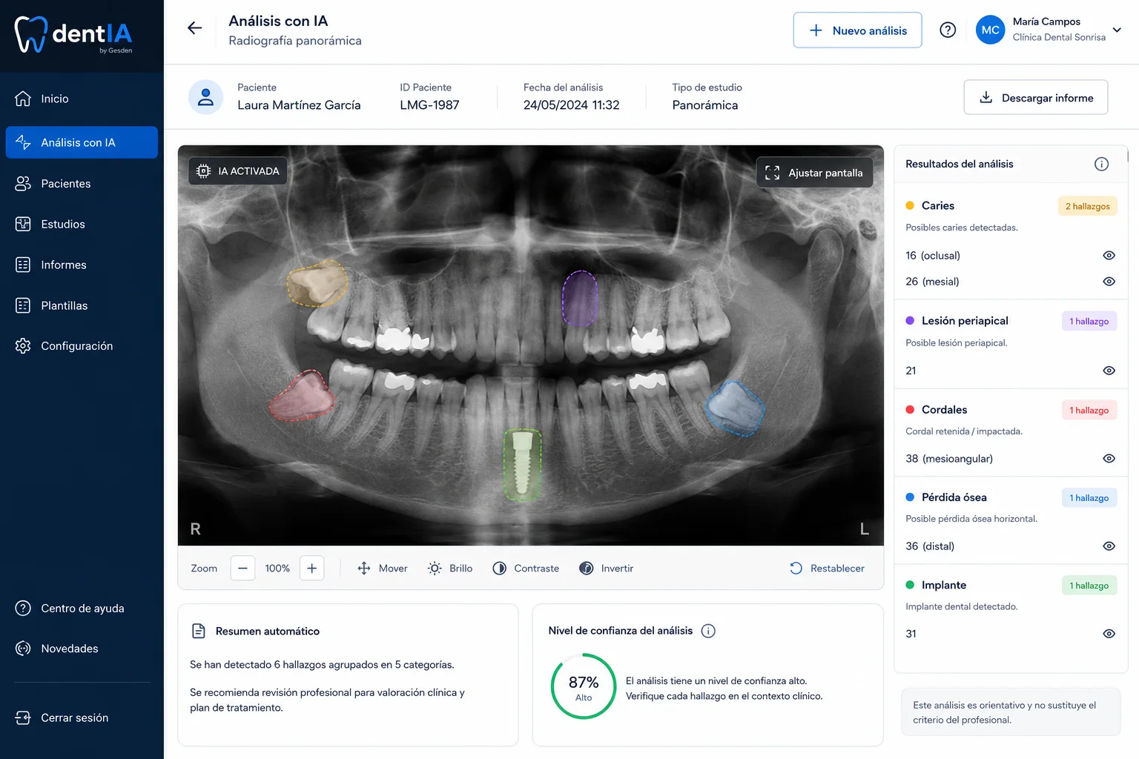
Task: Click Restablecer to reset view
Action: (827, 569)
